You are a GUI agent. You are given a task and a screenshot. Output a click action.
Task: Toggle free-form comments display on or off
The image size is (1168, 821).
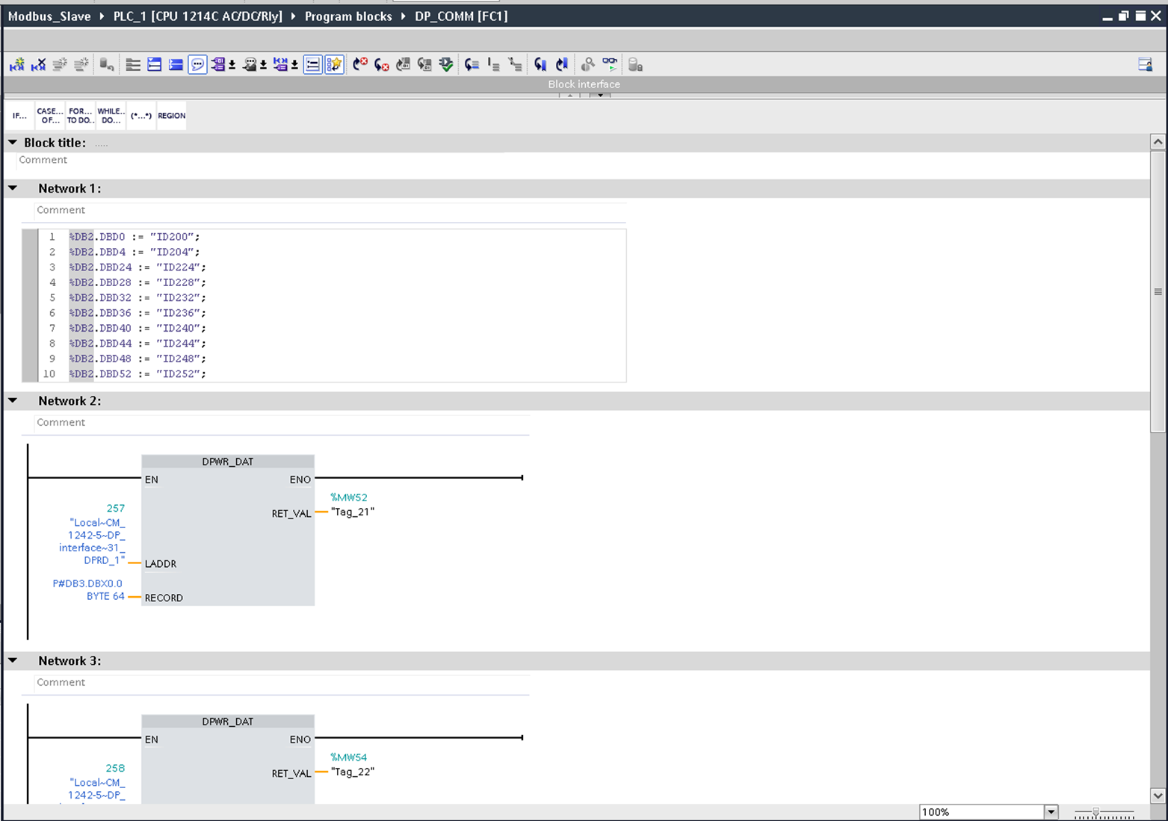pyautogui.click(x=197, y=65)
